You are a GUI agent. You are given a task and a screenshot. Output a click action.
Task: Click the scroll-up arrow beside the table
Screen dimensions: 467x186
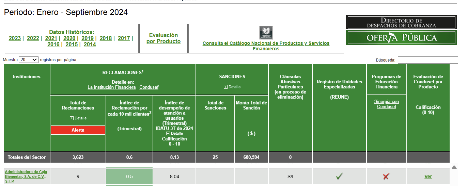tap(454, 167)
